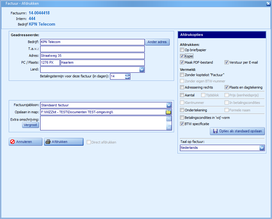Open the Land dropdown list
272x219 pixels.
tap(142, 70)
